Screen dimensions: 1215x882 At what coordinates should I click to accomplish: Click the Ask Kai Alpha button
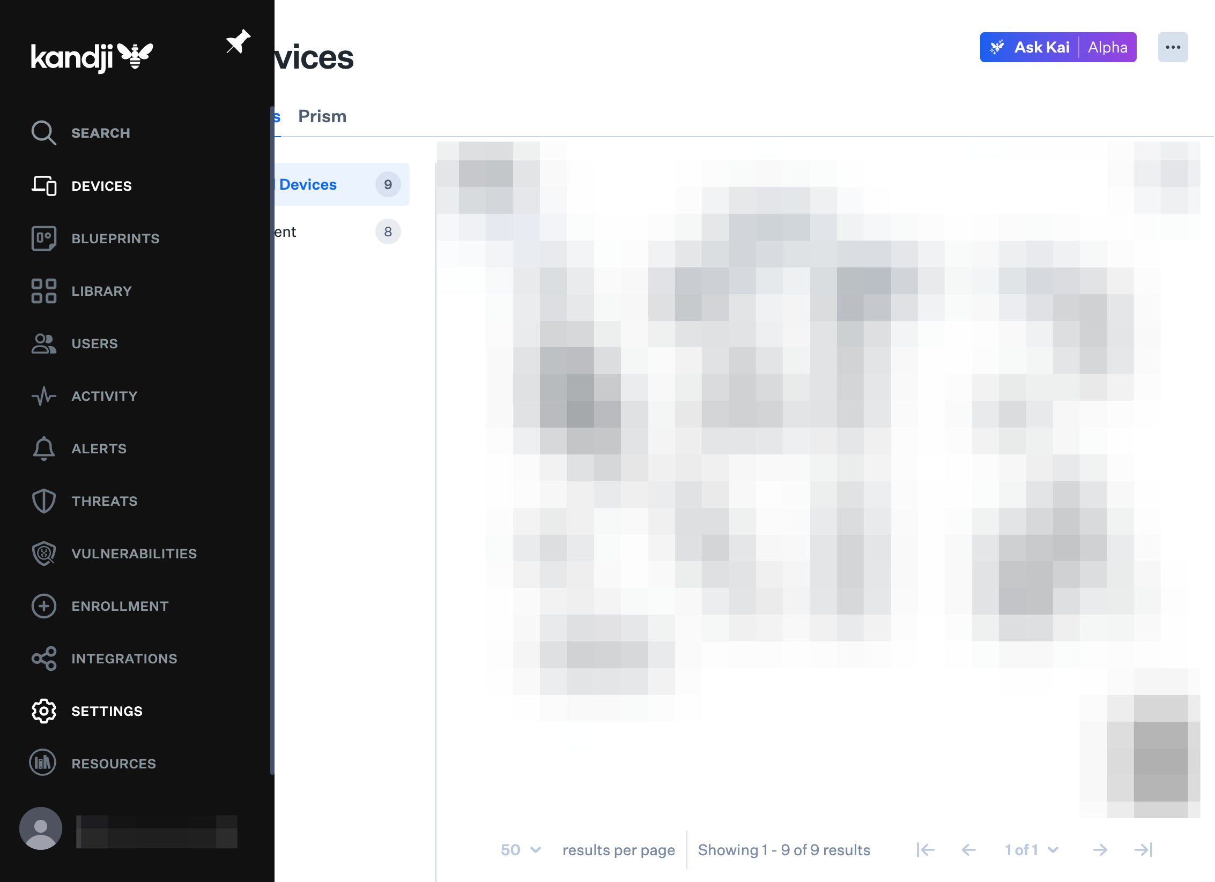(x=1057, y=47)
